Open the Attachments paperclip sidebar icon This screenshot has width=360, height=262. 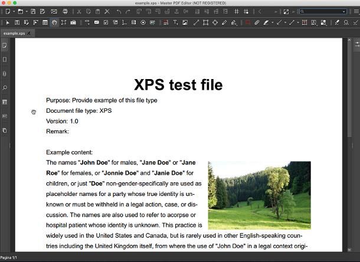tap(5, 74)
